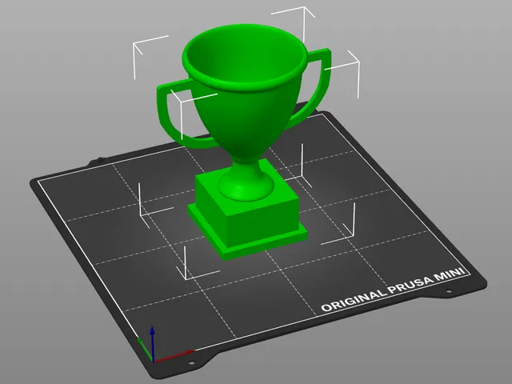Click the red X axis arrow
512x384 pixels.
coord(174,356)
